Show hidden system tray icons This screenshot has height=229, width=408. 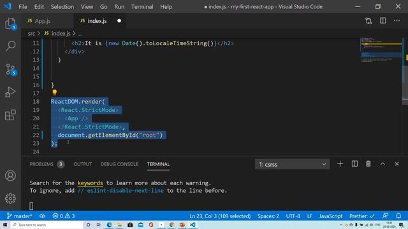pyautogui.click(x=341, y=225)
